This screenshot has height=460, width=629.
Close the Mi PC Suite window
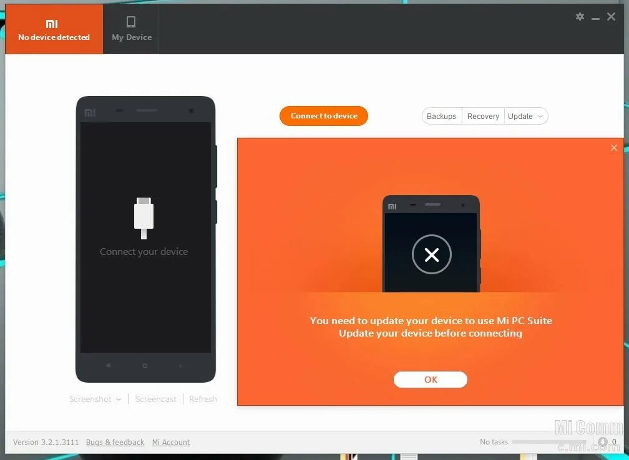click(x=611, y=16)
